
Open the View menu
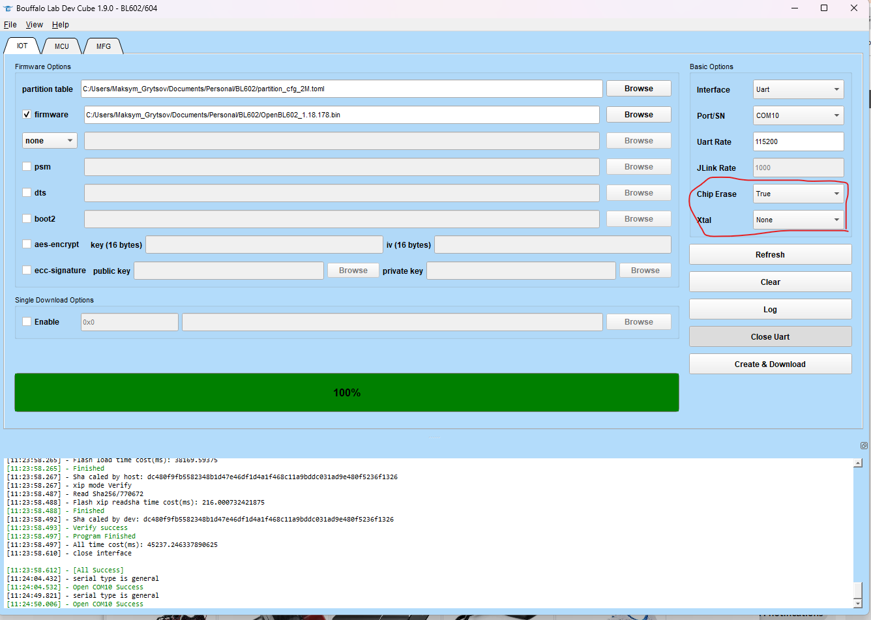(x=35, y=25)
